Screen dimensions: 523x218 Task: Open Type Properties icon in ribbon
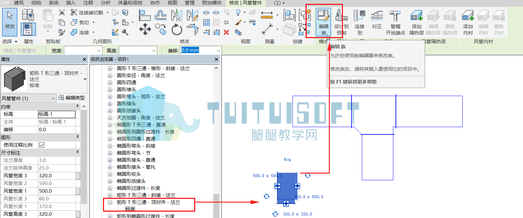point(28,15)
